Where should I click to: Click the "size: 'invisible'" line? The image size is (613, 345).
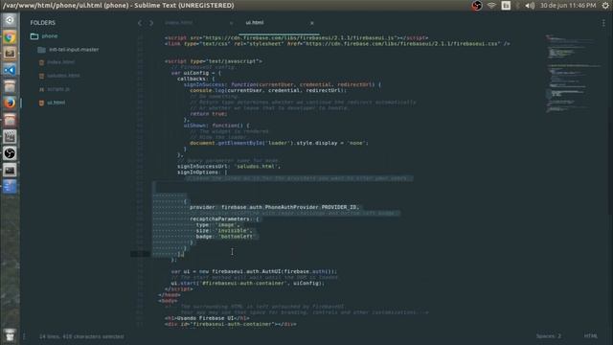(x=224, y=231)
